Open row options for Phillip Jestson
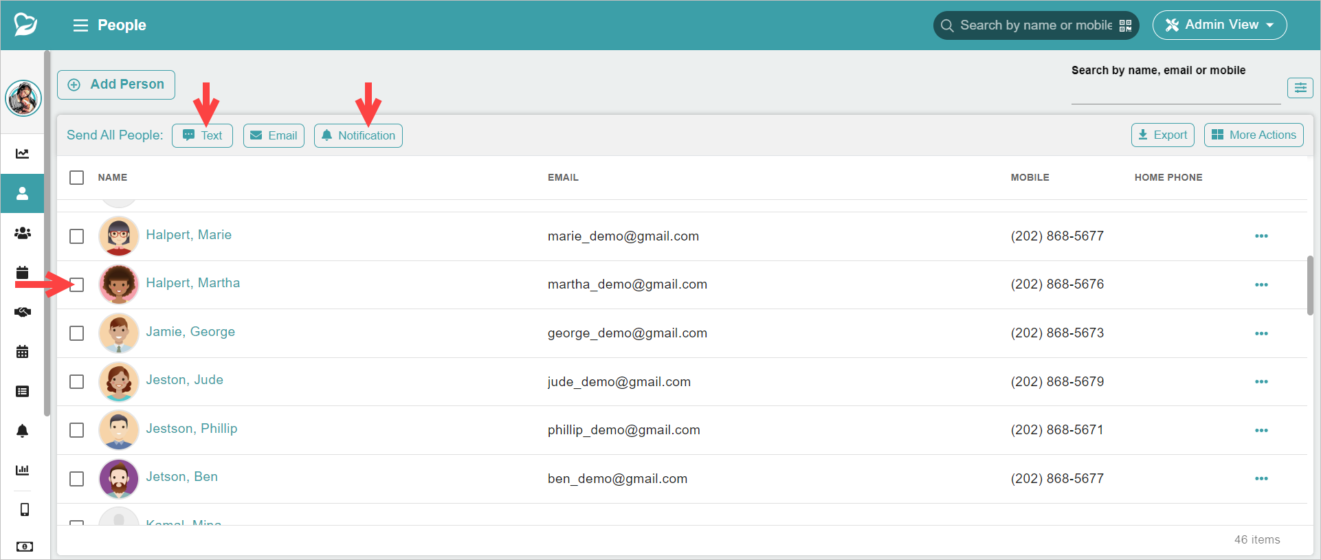This screenshot has height=560, width=1321. [x=1261, y=430]
